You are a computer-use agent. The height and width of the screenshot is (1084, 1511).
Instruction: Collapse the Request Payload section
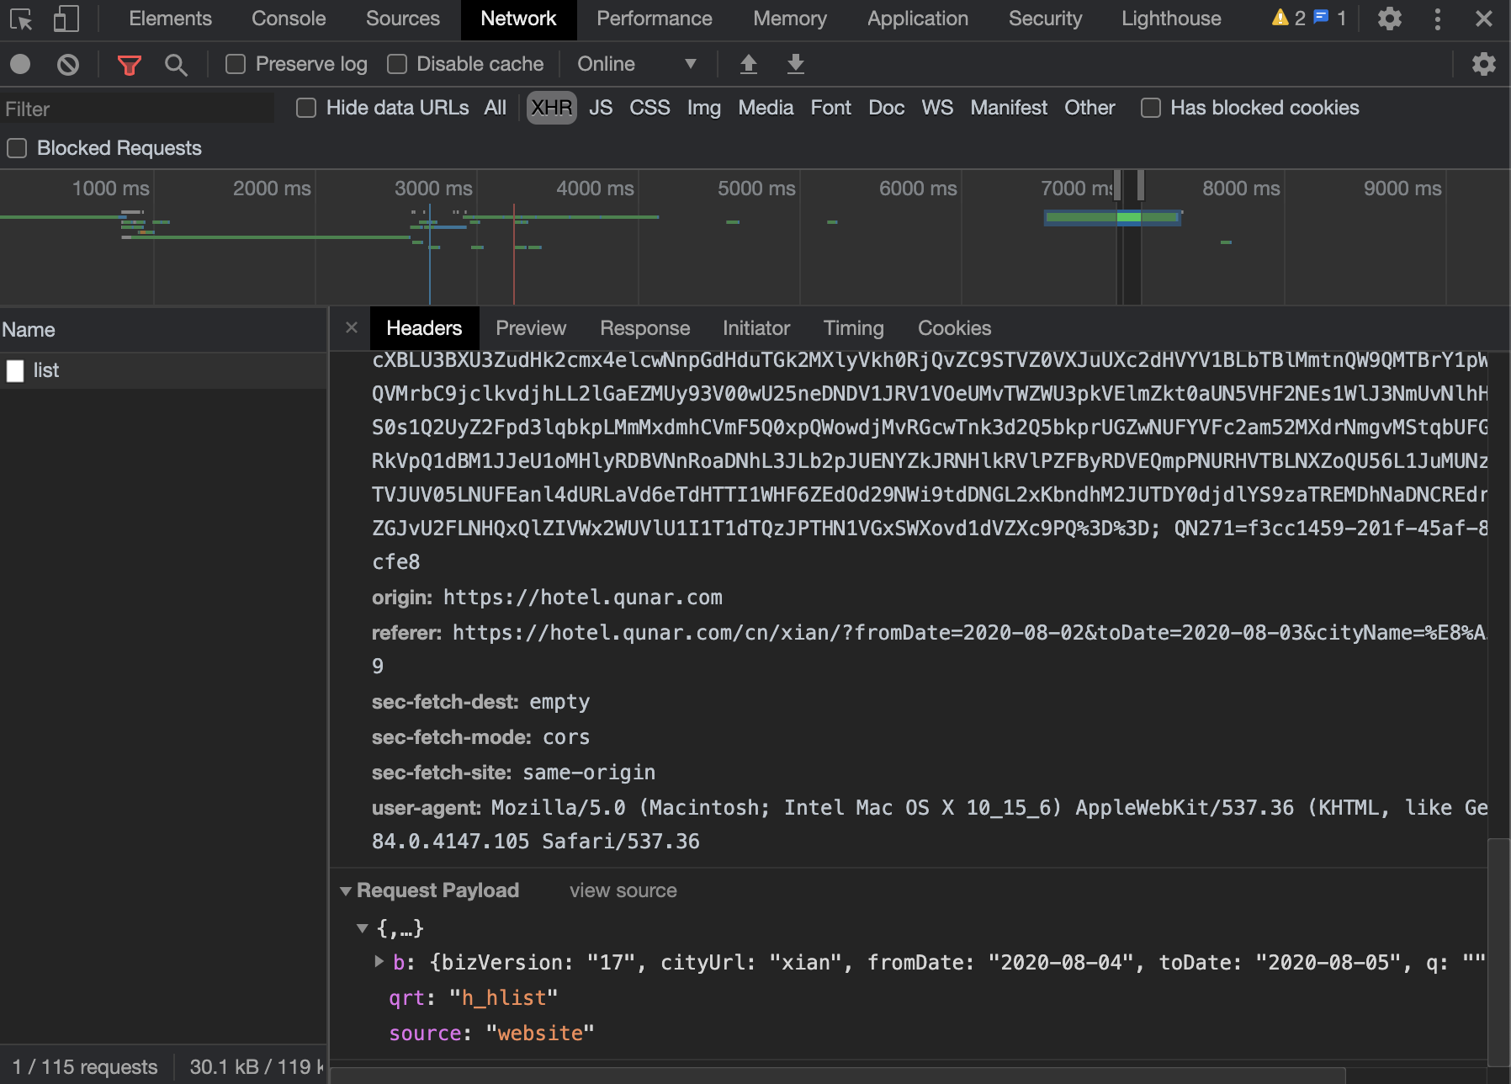346,890
